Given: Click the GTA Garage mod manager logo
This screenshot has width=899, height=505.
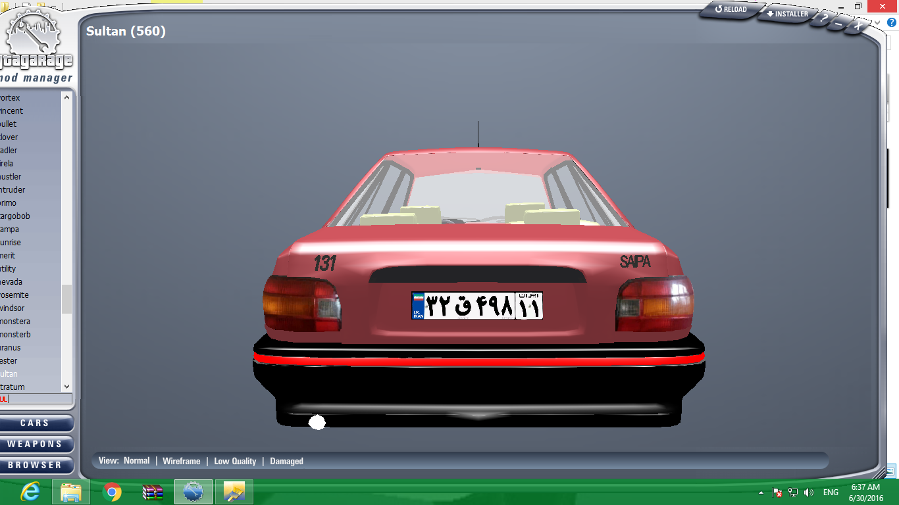Looking at the screenshot, I should 35,46.
